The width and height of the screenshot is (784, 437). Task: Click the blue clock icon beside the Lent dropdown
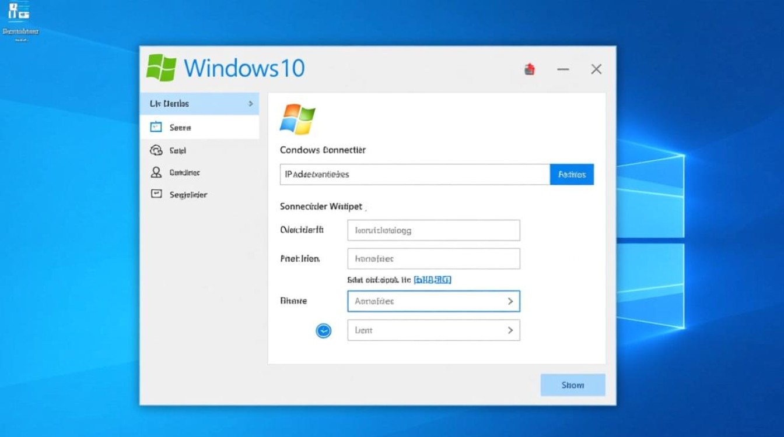324,330
